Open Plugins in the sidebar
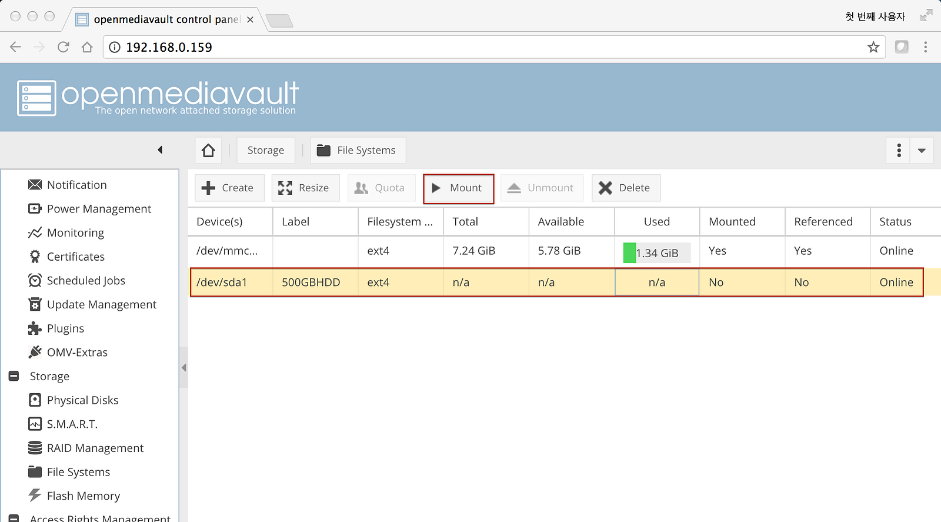The width and height of the screenshot is (941, 522). (x=56, y=328)
